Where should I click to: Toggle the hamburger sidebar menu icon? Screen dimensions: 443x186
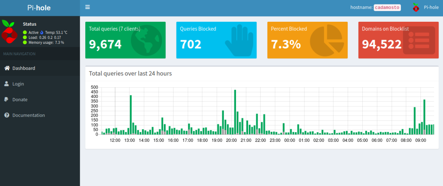87,7
